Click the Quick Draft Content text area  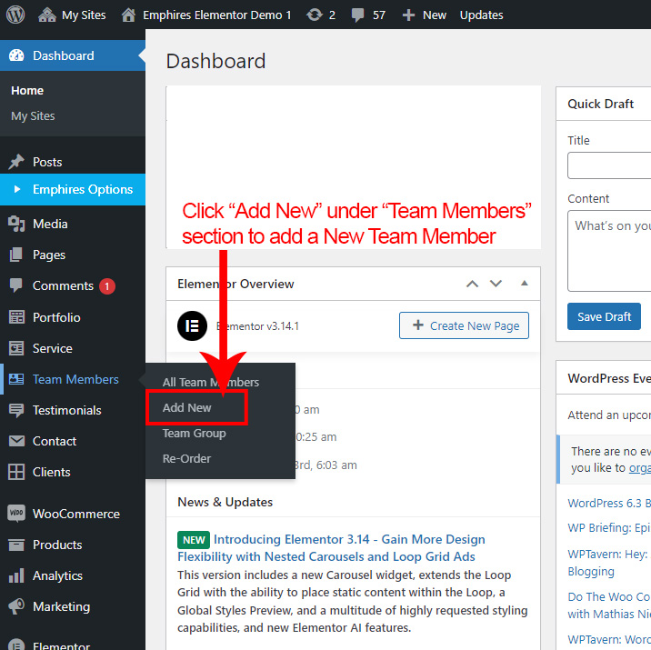[x=609, y=250]
